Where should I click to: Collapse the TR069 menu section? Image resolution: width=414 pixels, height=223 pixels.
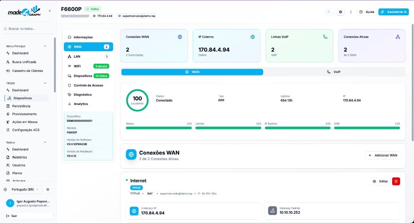point(45,83)
